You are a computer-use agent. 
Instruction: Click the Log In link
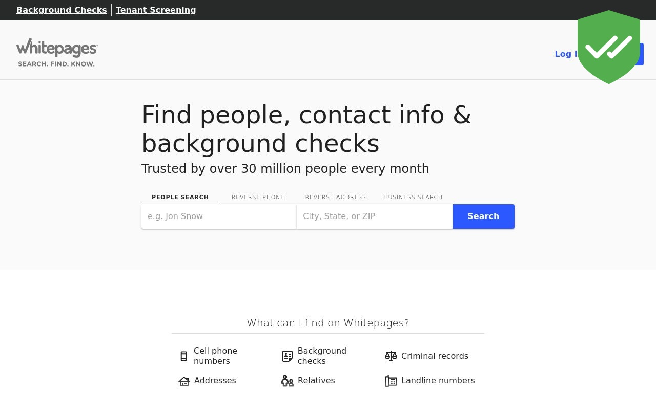pos(566,54)
